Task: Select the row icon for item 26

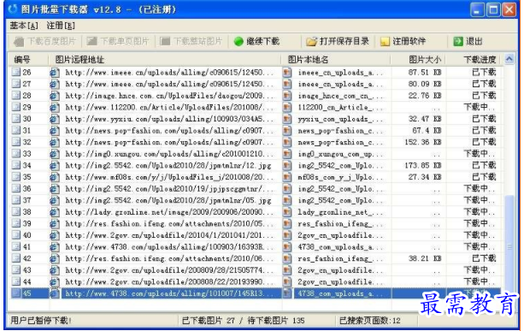Action: pos(15,72)
